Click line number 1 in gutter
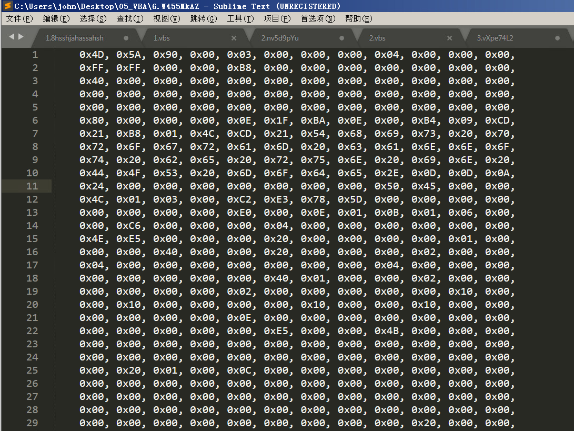 coord(35,55)
